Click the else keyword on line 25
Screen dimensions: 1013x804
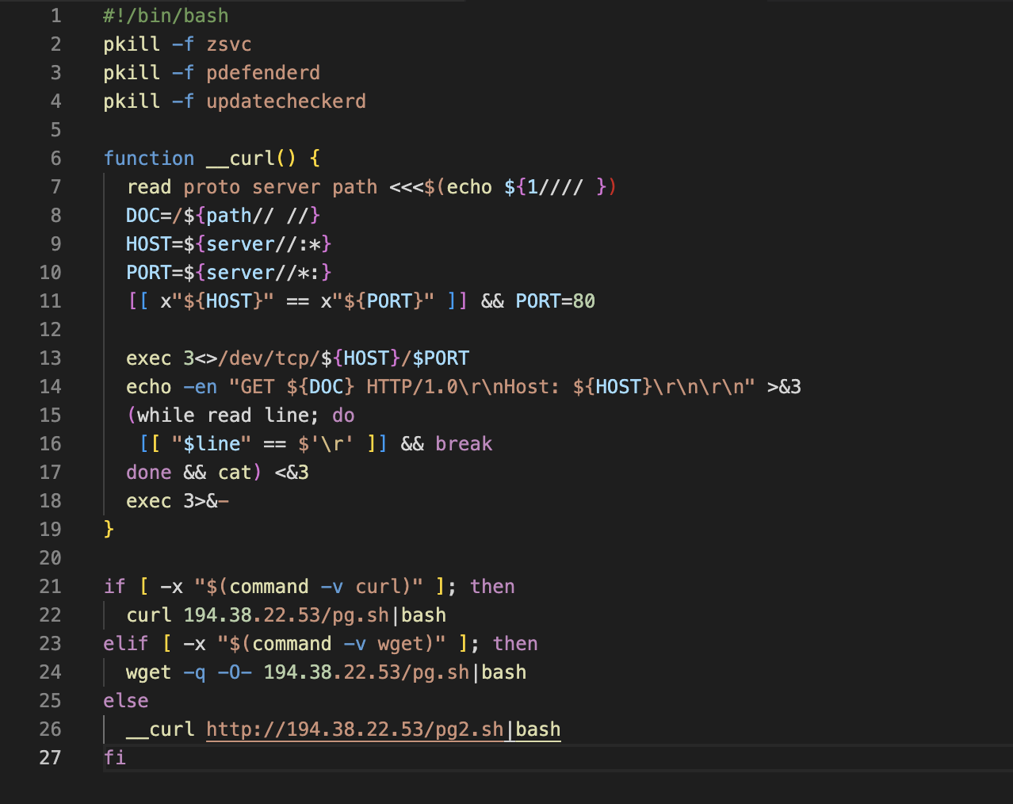pos(126,701)
